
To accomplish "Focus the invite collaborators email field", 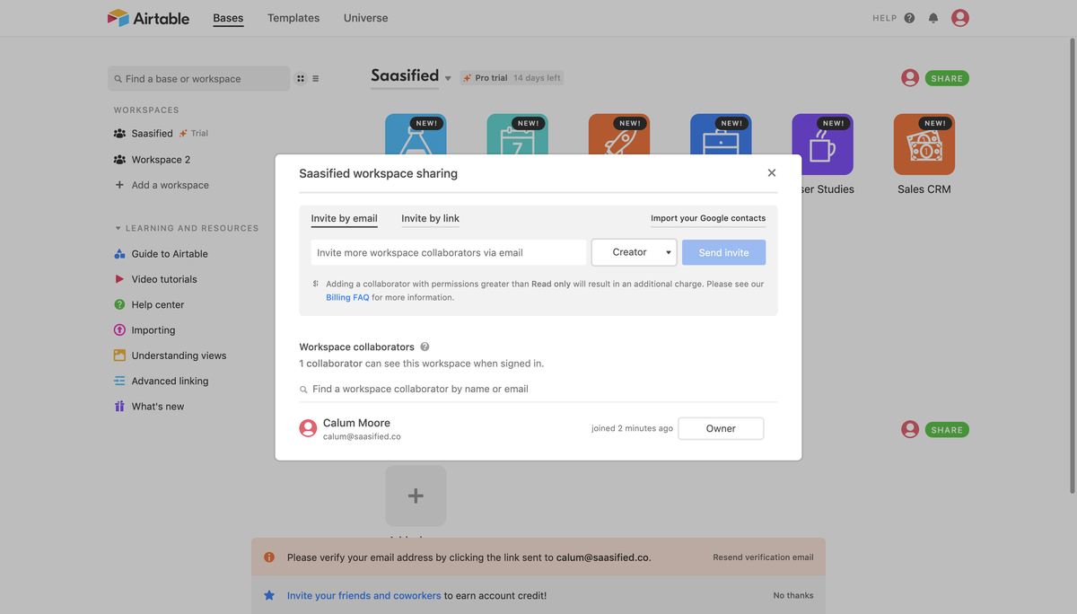I will pyautogui.click(x=449, y=252).
